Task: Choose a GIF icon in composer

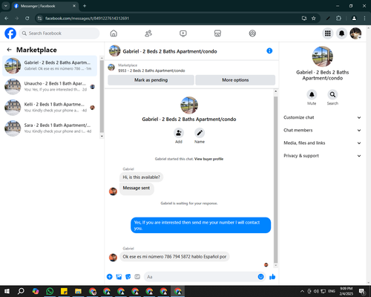Action: pos(137,277)
